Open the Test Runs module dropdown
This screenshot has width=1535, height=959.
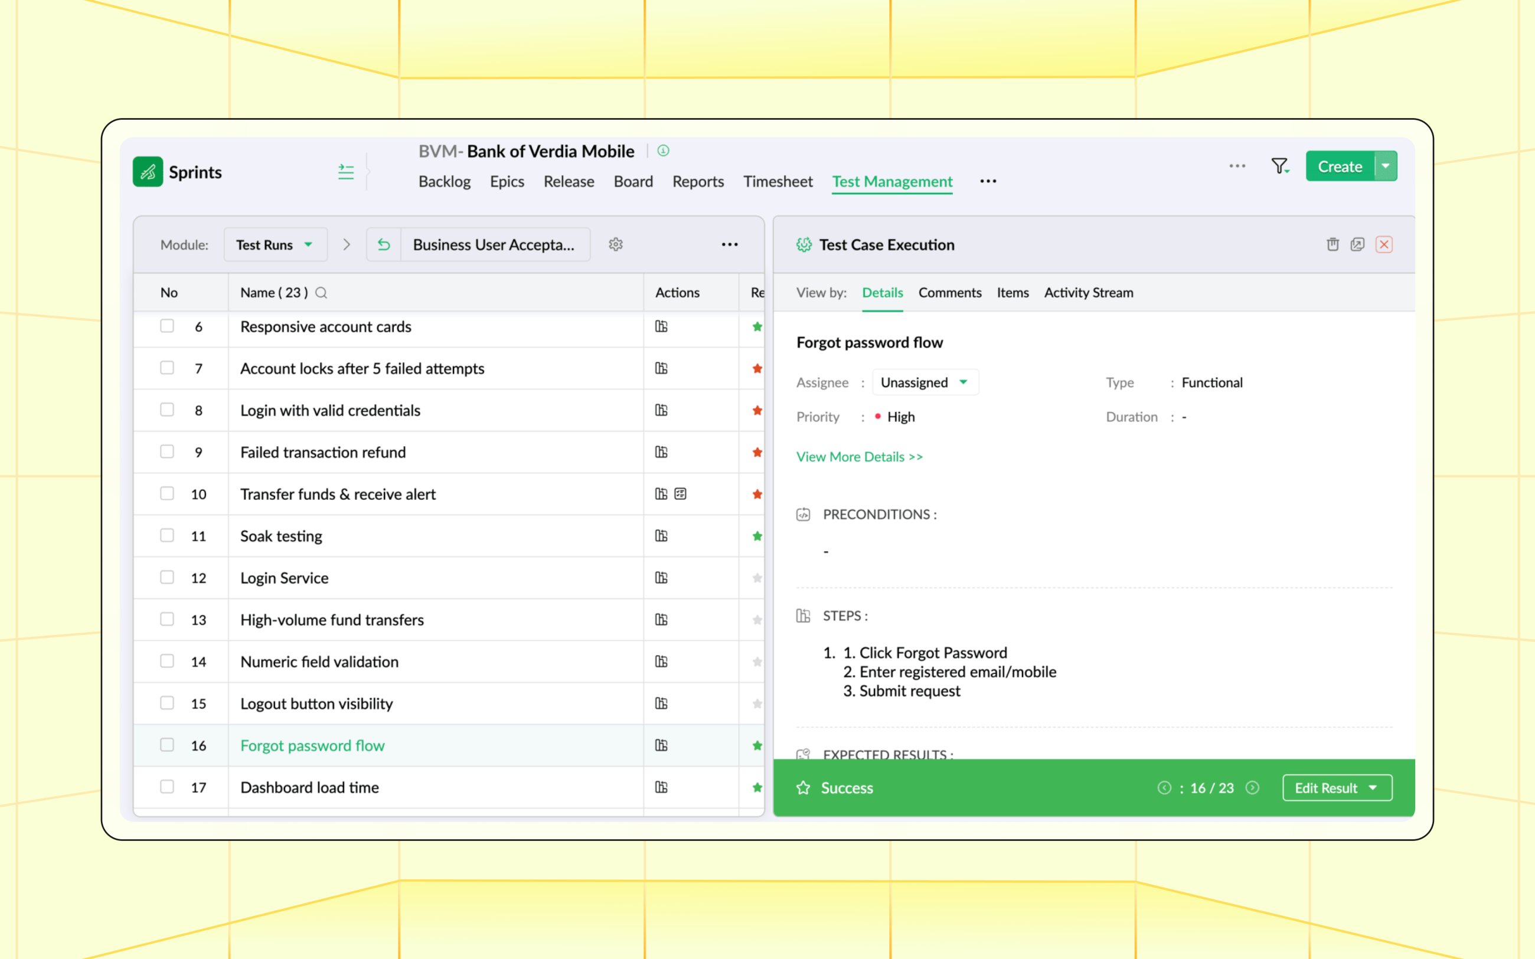(x=275, y=244)
